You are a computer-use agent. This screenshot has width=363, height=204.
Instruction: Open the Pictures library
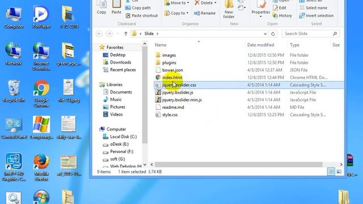(x=117, y=107)
